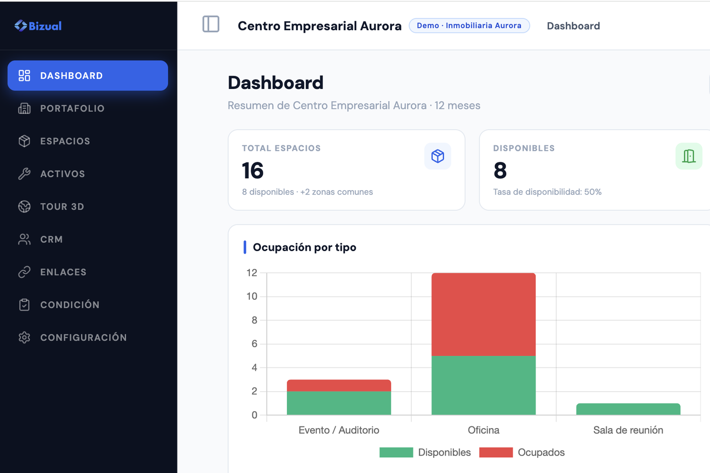The image size is (710, 473).
Task: Click 'Tasa de disponibilidad: 50%' text
Action: (547, 192)
